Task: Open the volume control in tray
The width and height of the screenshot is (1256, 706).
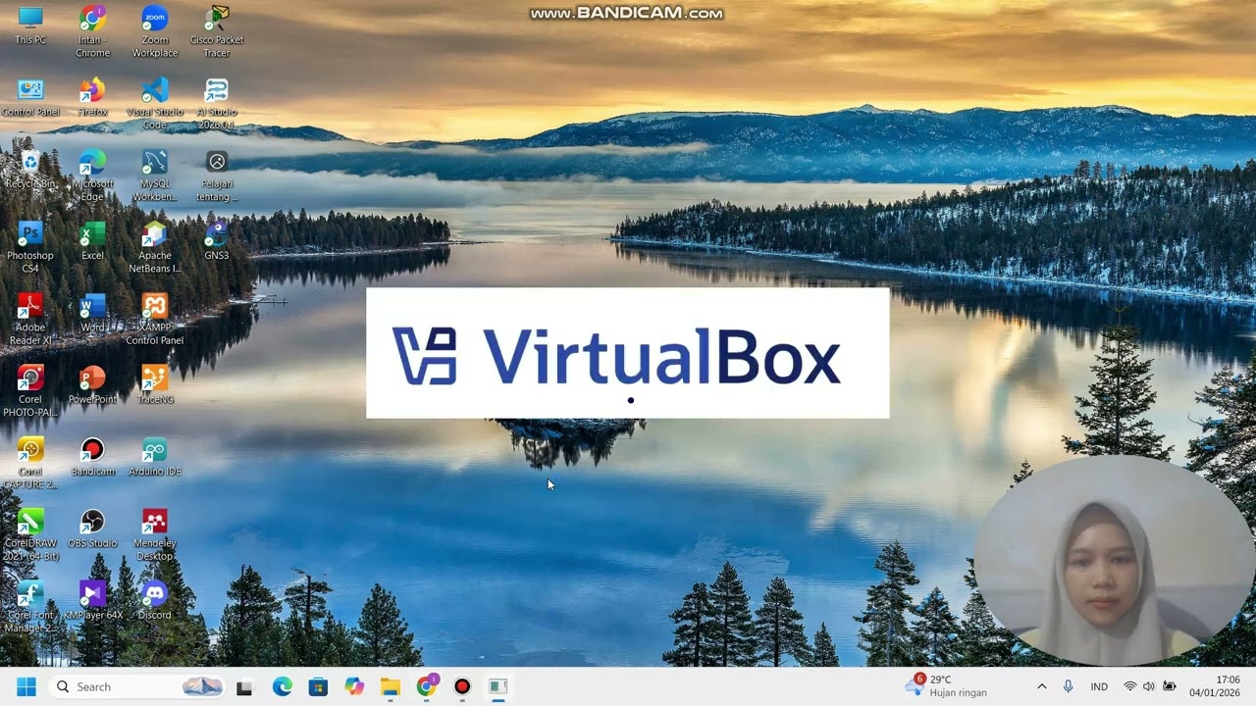Action: pos(1149,686)
